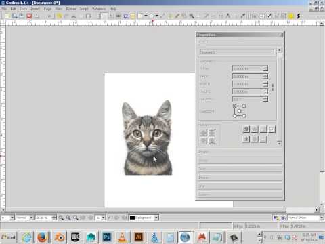Image resolution: width=325 pixels, height=244 pixels.
Task: Open the Page menu
Action: tap(47, 9)
